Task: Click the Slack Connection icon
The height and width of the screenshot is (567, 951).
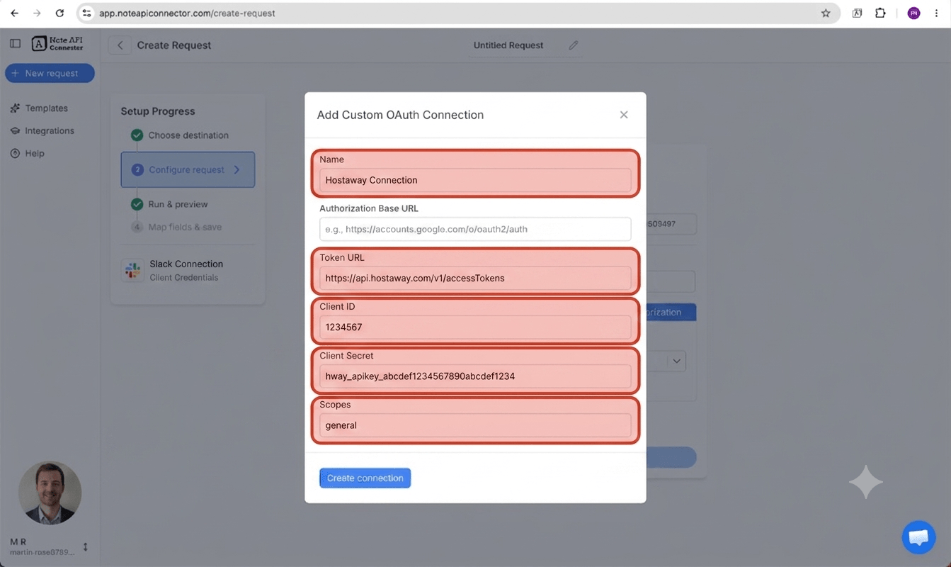Action: pos(132,270)
